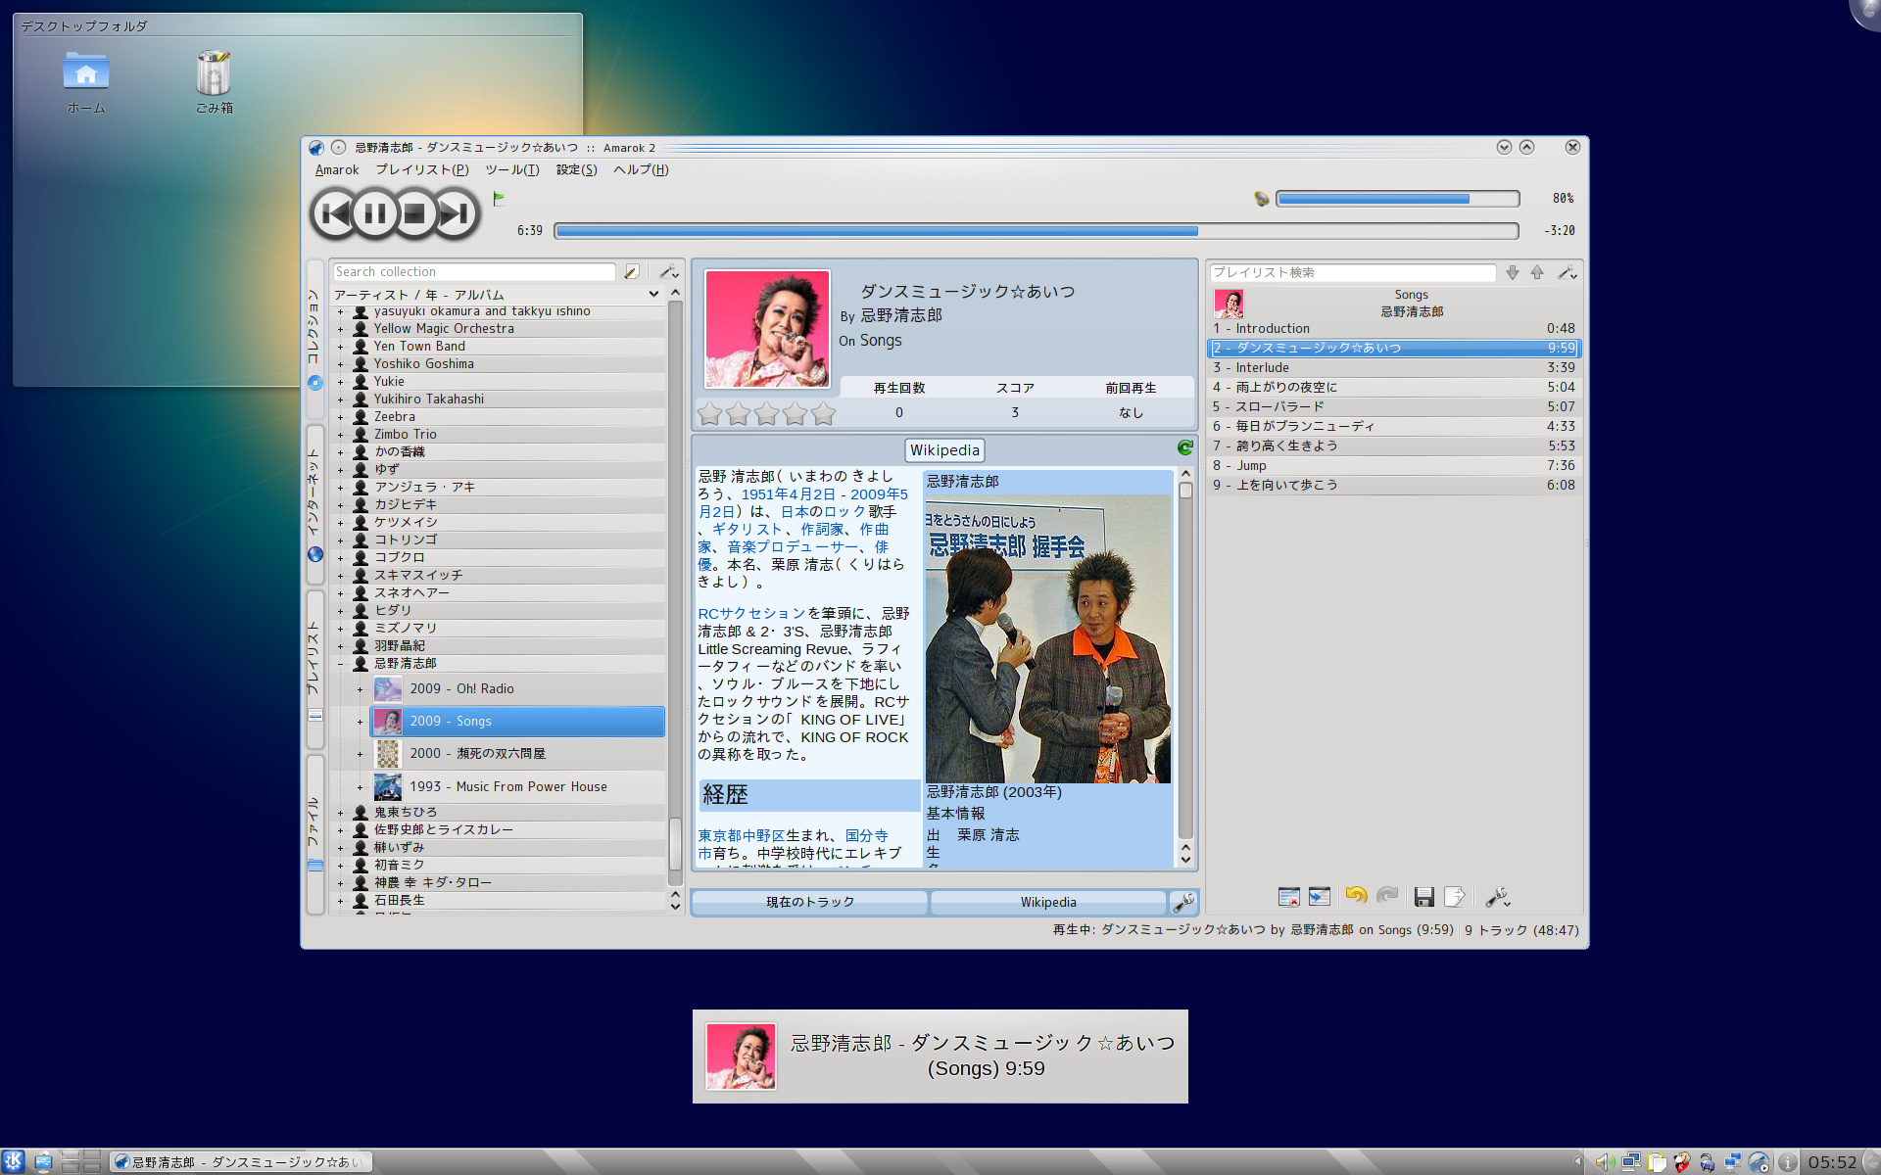Skip to the previous track button

coord(335,213)
